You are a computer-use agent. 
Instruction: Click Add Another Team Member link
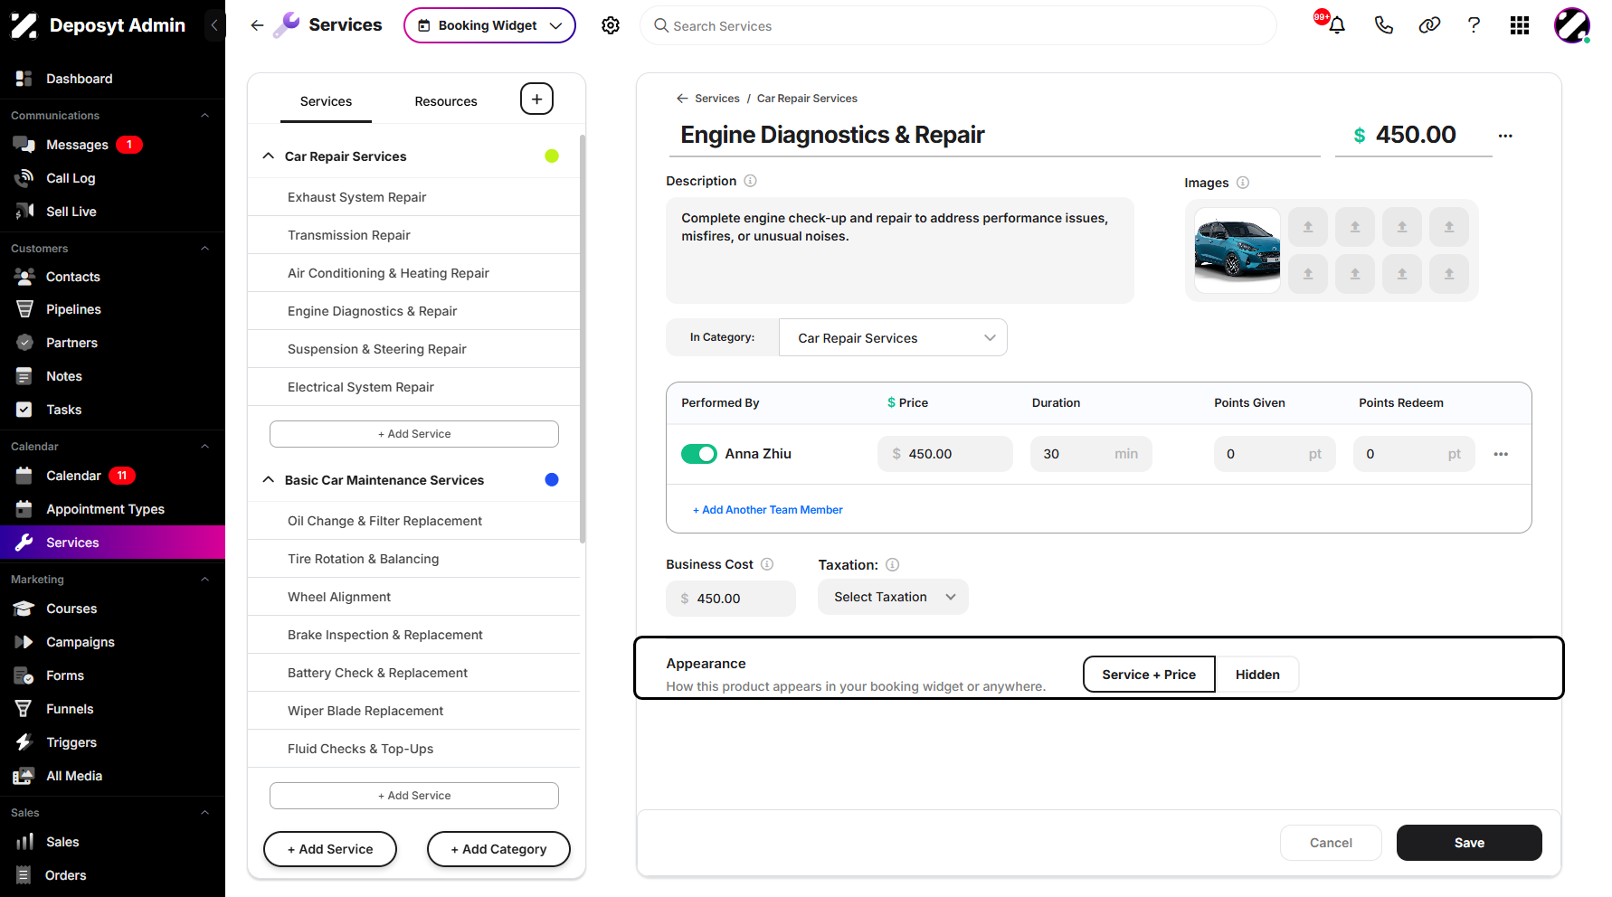click(768, 510)
